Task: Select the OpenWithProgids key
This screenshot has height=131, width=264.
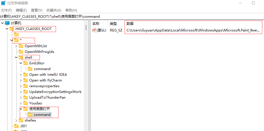Action: [39, 52]
